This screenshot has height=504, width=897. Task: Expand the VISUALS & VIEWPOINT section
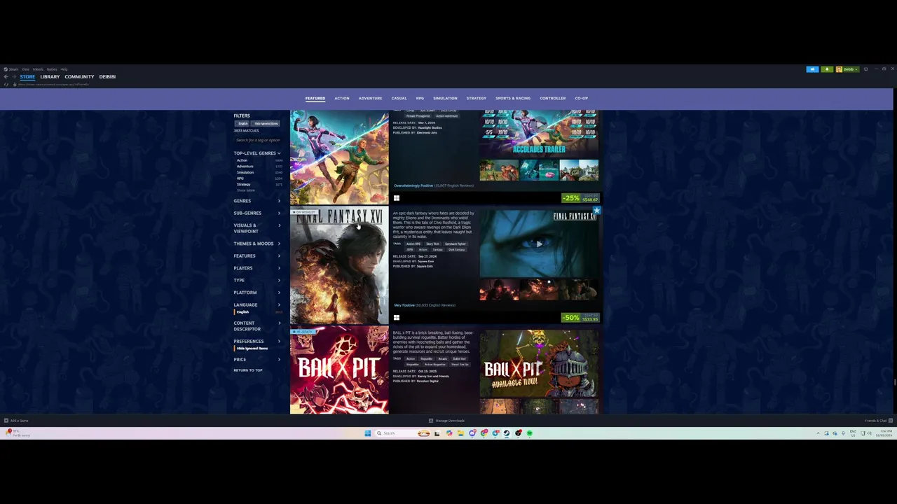257,228
